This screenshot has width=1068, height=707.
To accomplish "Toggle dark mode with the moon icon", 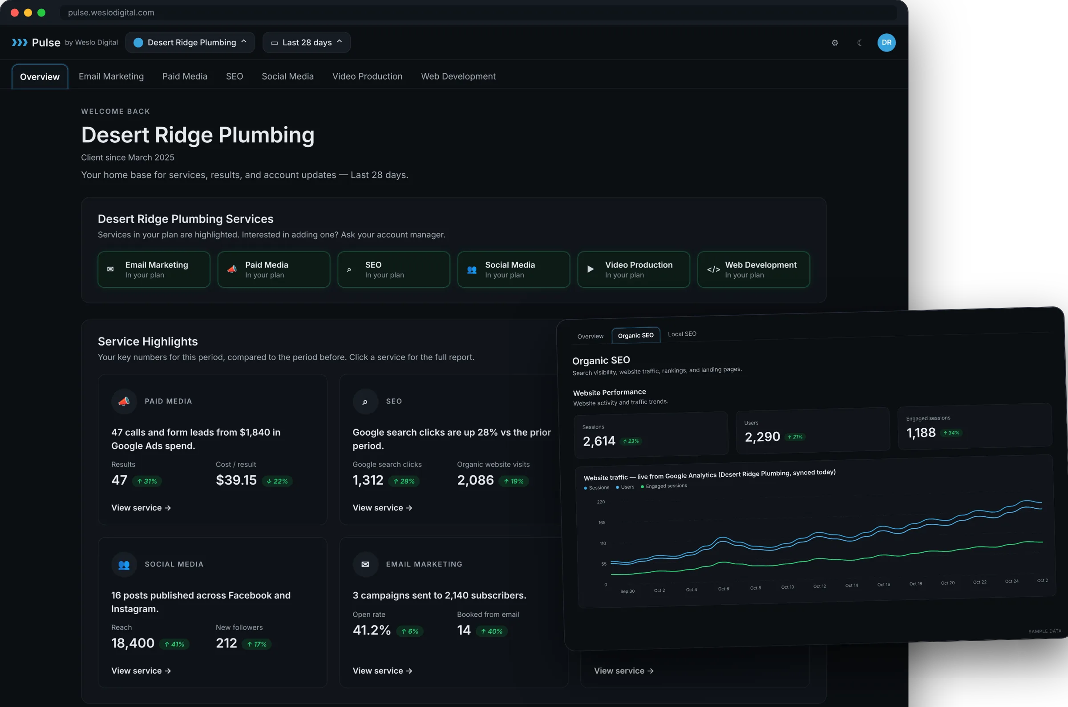I will click(x=860, y=43).
